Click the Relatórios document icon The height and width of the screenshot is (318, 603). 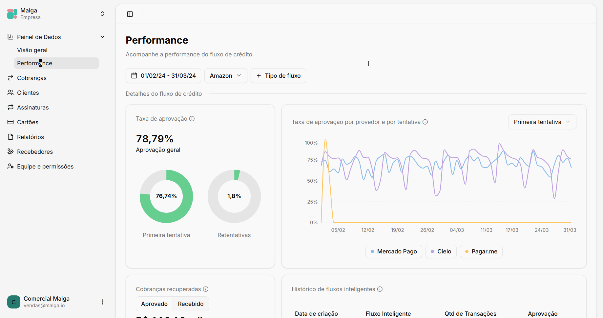click(10, 137)
